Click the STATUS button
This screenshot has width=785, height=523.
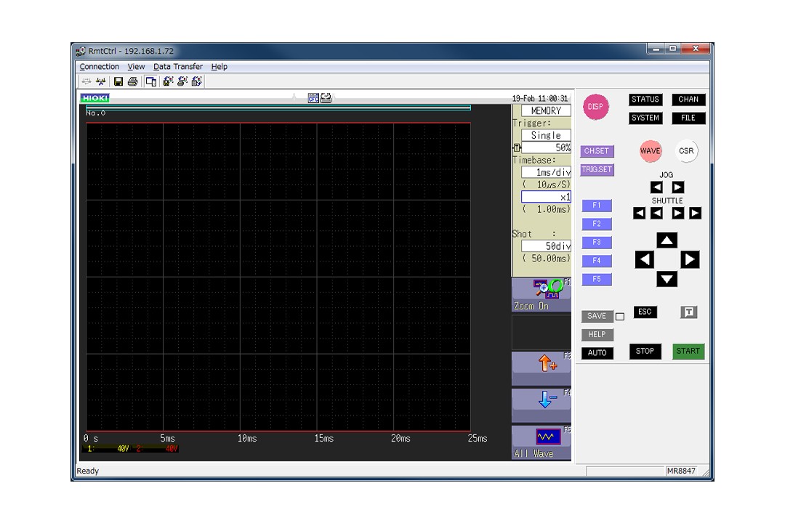tap(645, 99)
